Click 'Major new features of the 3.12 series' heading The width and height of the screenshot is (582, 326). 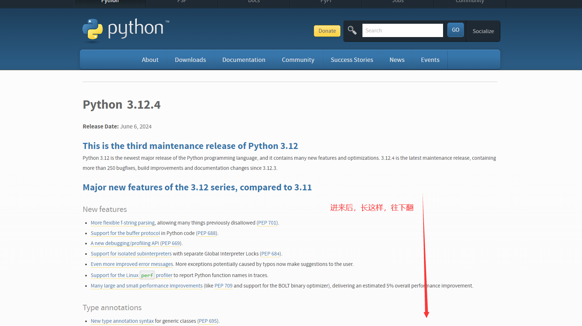(x=197, y=187)
